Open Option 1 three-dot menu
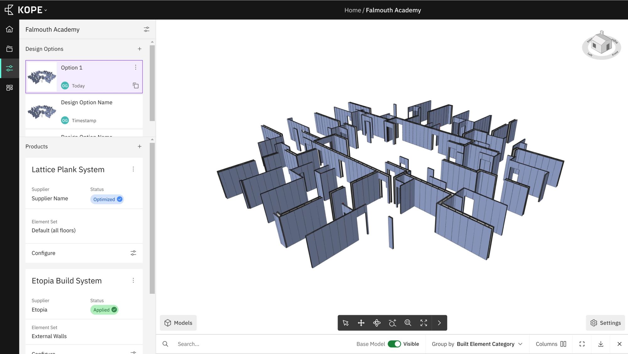Screen dimensions: 628x354 [136, 67]
